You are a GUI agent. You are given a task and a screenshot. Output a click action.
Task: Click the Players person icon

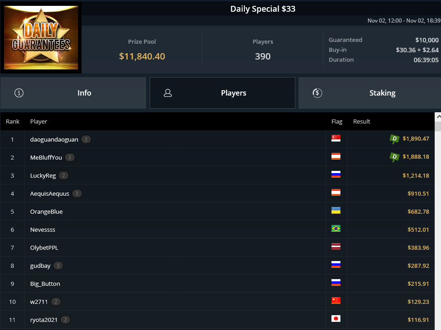[x=168, y=93]
